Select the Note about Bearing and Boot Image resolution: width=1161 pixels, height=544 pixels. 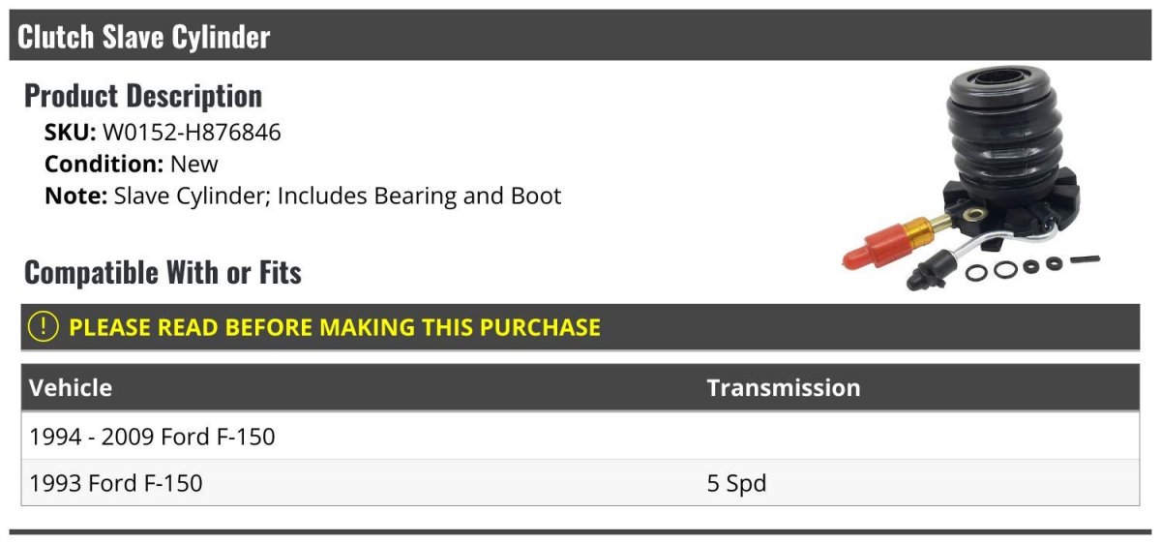tap(303, 196)
